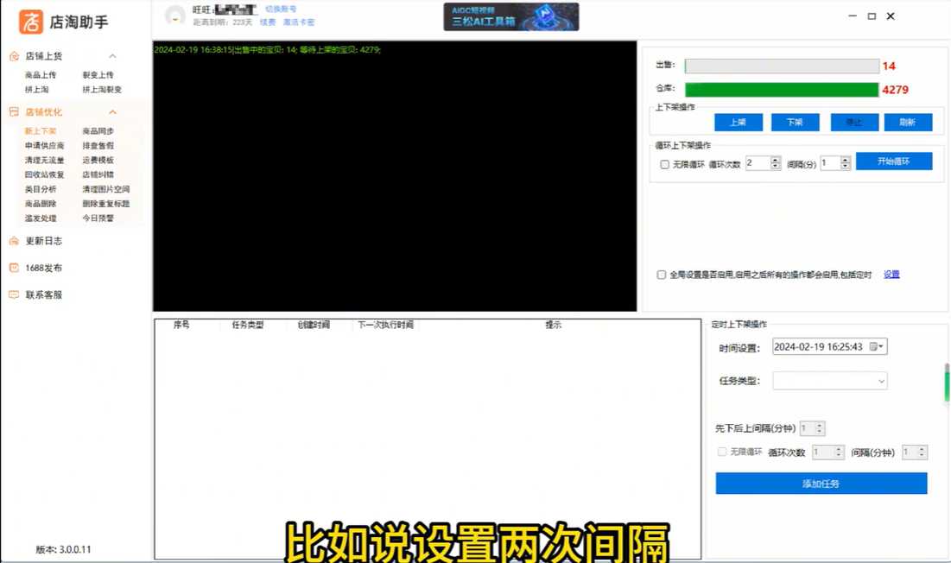Open 更新日志 via its sidebar icon
The image size is (951, 563).
click(14, 241)
